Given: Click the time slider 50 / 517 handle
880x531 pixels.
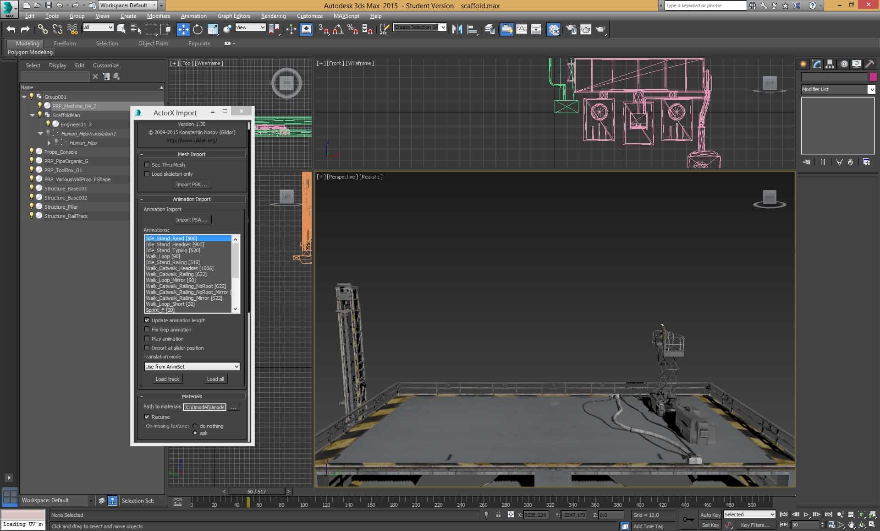Looking at the screenshot, I should (x=256, y=491).
